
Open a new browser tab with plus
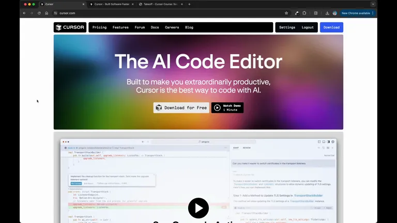point(189,4)
